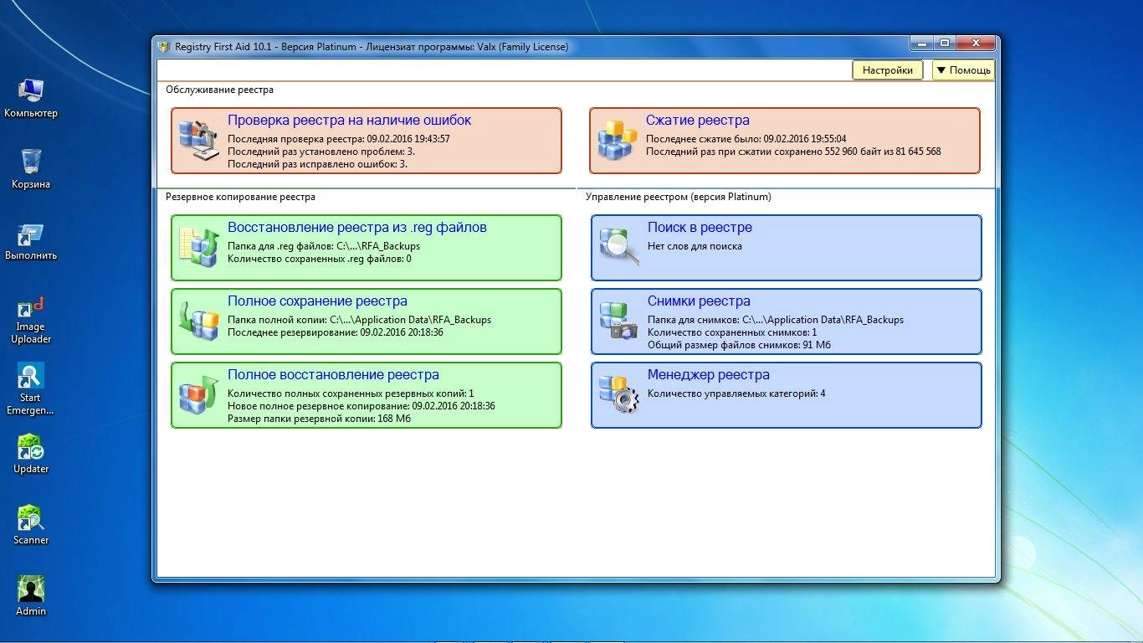The image size is (1143, 643).
Task: Click the restore from .reg files icon
Action: click(x=198, y=248)
